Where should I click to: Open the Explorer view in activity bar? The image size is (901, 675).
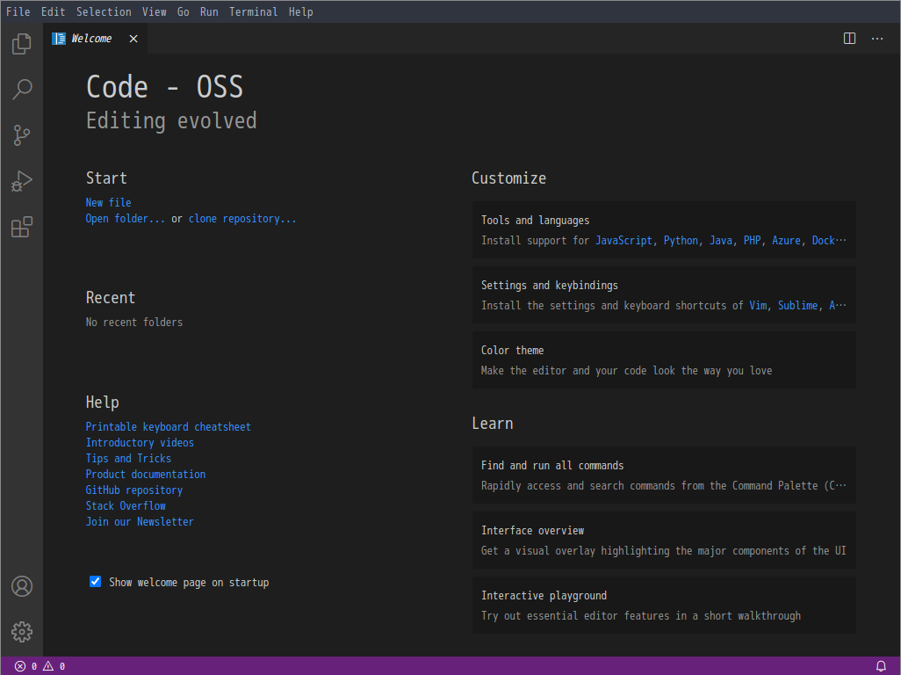tap(22, 44)
